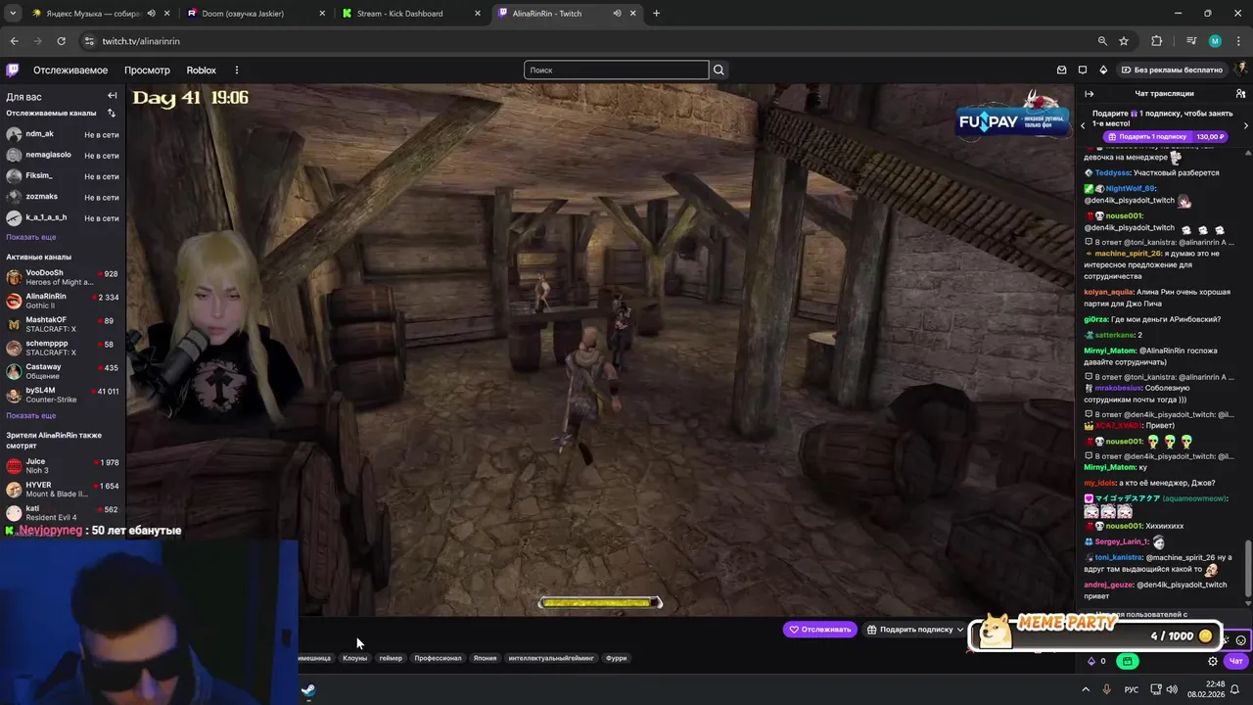The image size is (1253, 705).
Task: Open the Windows notifications bell
Action: (1234, 689)
